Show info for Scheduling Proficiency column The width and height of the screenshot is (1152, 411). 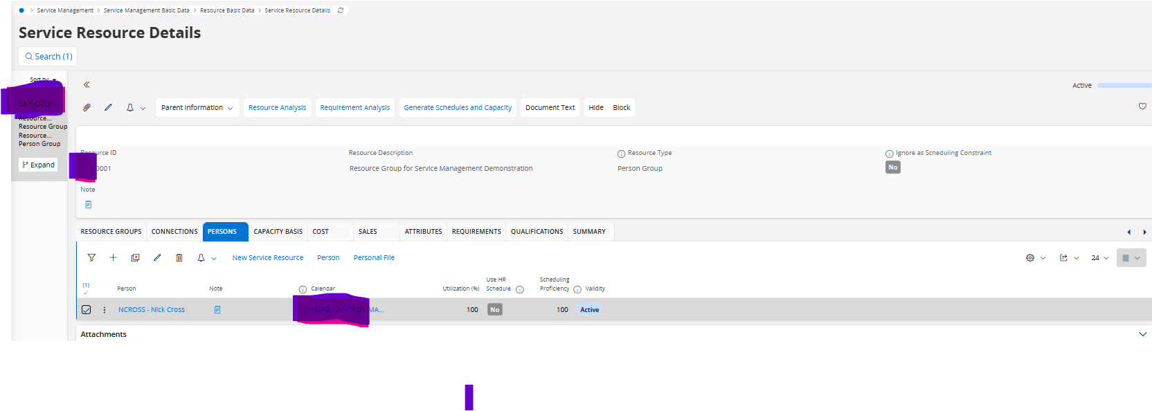[x=577, y=289]
